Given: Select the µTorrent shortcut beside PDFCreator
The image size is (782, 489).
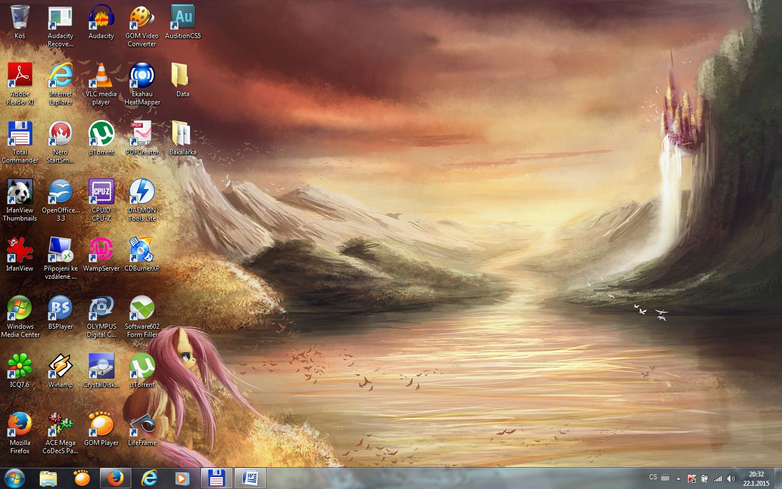Looking at the screenshot, I should [101, 139].
